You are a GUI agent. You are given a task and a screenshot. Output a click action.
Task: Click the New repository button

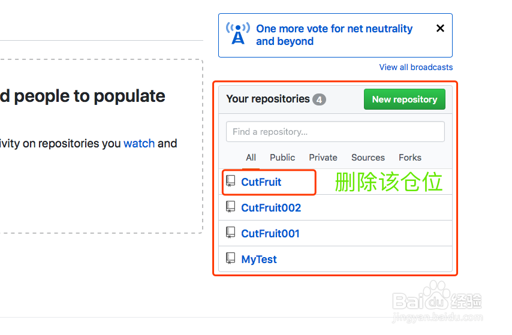(404, 99)
